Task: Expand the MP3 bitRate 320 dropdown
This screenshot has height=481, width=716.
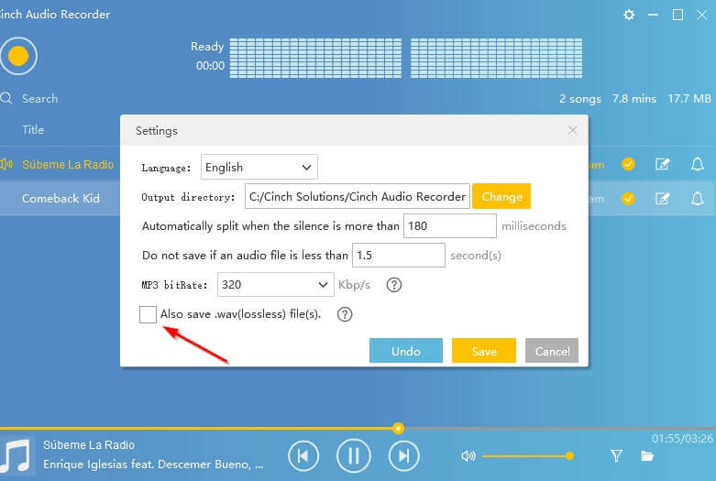Action: 275,285
